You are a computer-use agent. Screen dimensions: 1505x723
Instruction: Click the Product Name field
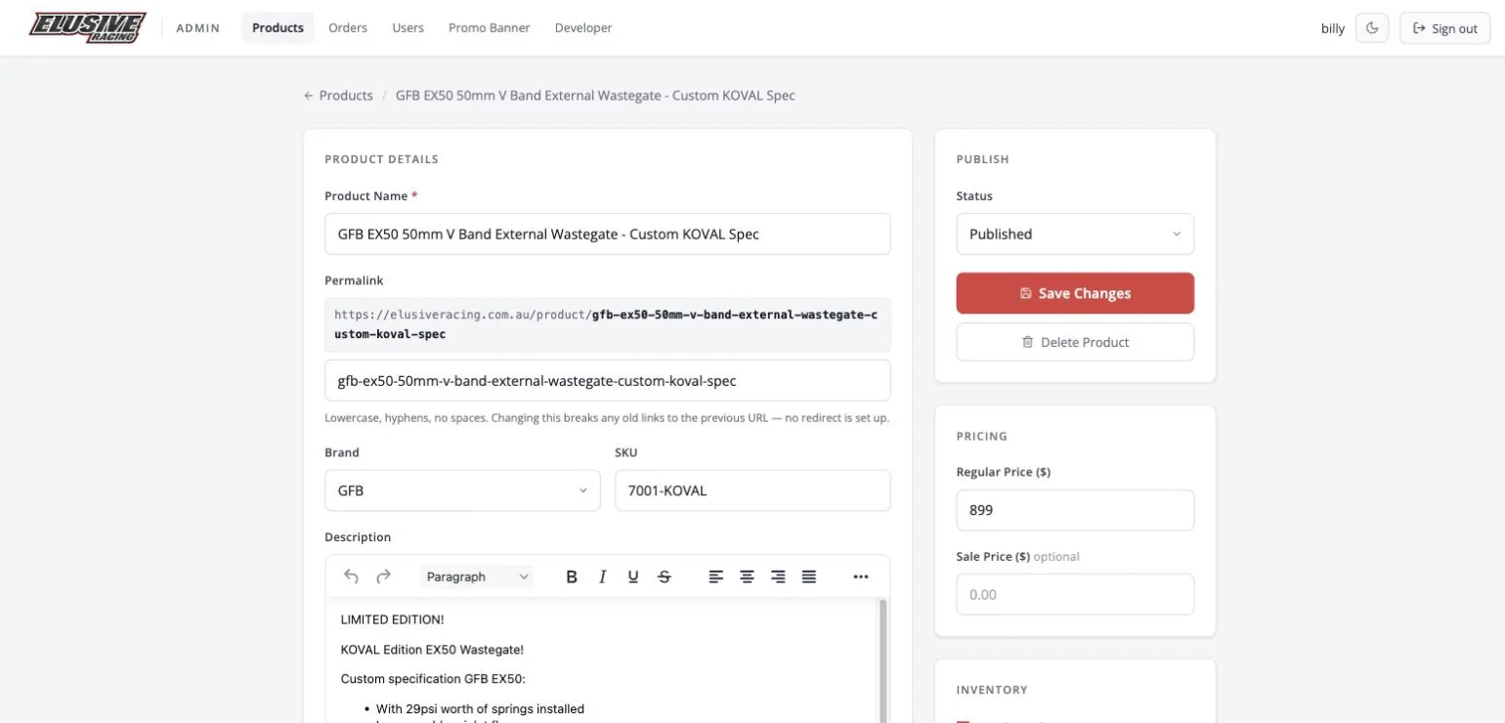pos(607,234)
